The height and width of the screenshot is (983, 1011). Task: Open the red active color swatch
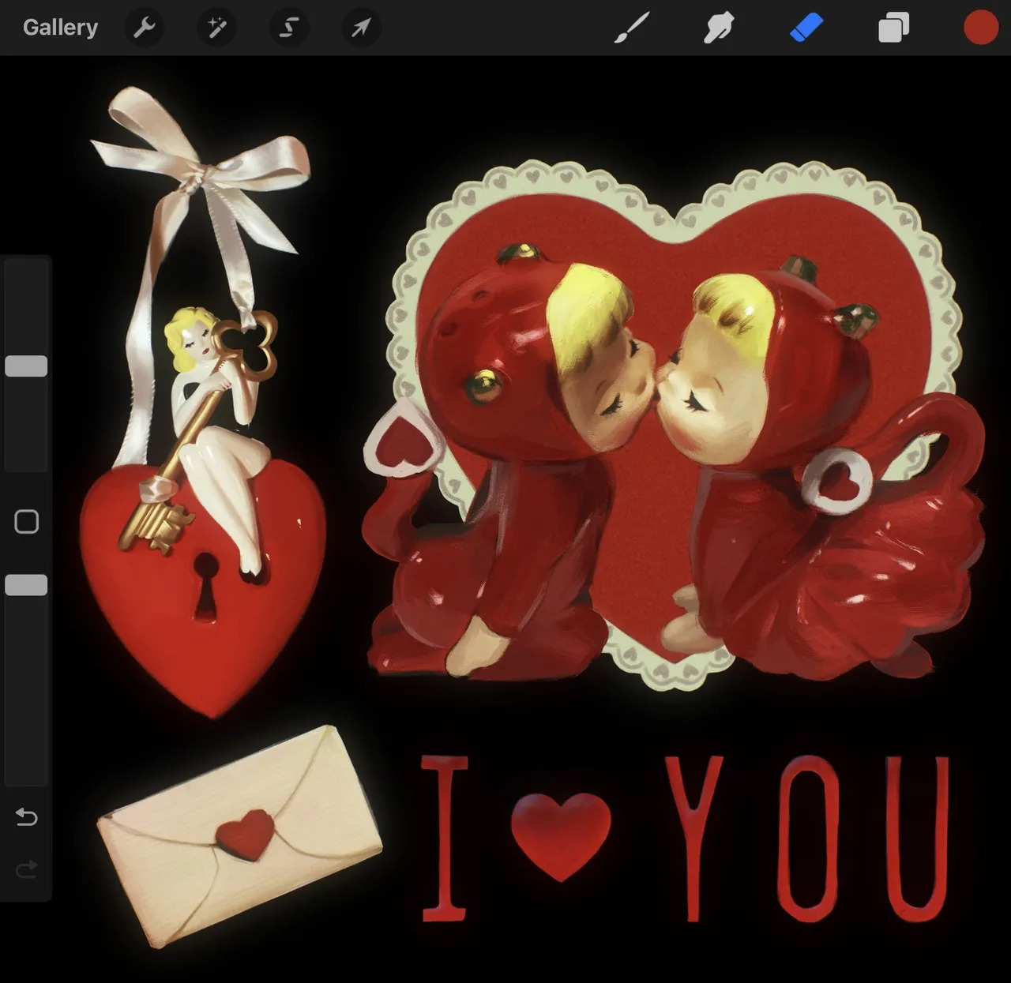coord(981,28)
